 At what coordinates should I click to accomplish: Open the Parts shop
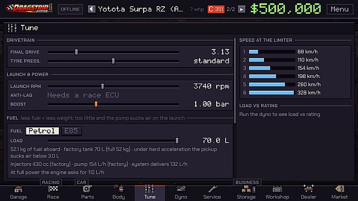(x=87, y=193)
